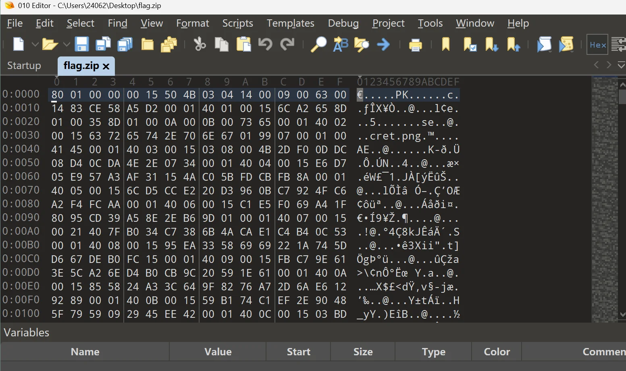626x371 pixels.
Task: Select byte 80 at offset 0000
Action: [x=57, y=95]
